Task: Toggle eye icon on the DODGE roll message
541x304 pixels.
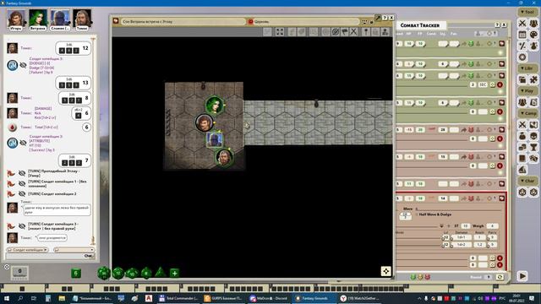Action: point(23,65)
